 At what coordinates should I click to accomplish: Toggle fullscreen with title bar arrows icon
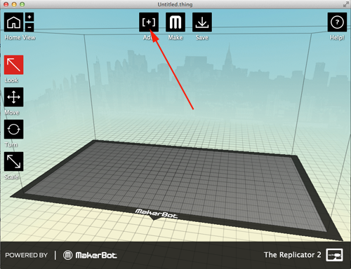[345, 4]
